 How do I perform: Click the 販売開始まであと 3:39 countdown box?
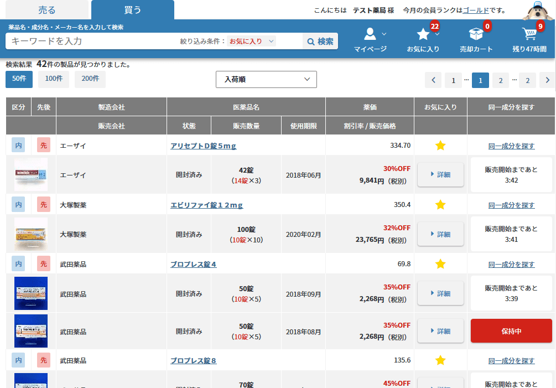[511, 293]
